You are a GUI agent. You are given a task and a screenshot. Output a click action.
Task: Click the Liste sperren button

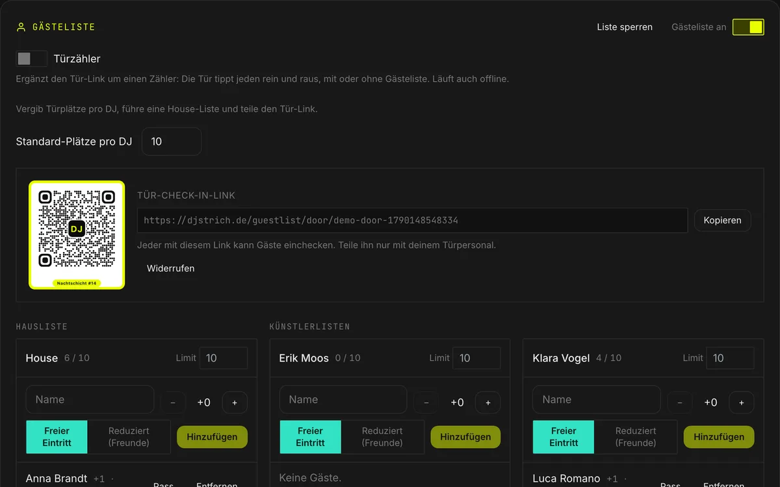tap(625, 27)
